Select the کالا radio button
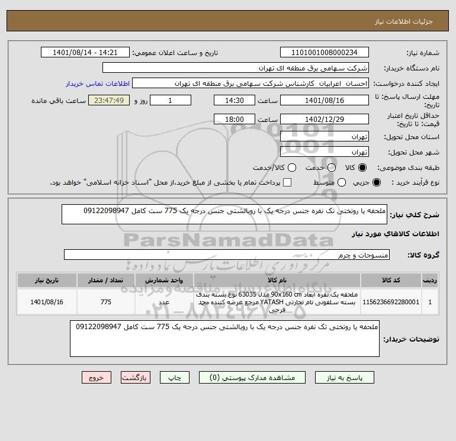The height and width of the screenshot is (441, 456). (x=362, y=168)
